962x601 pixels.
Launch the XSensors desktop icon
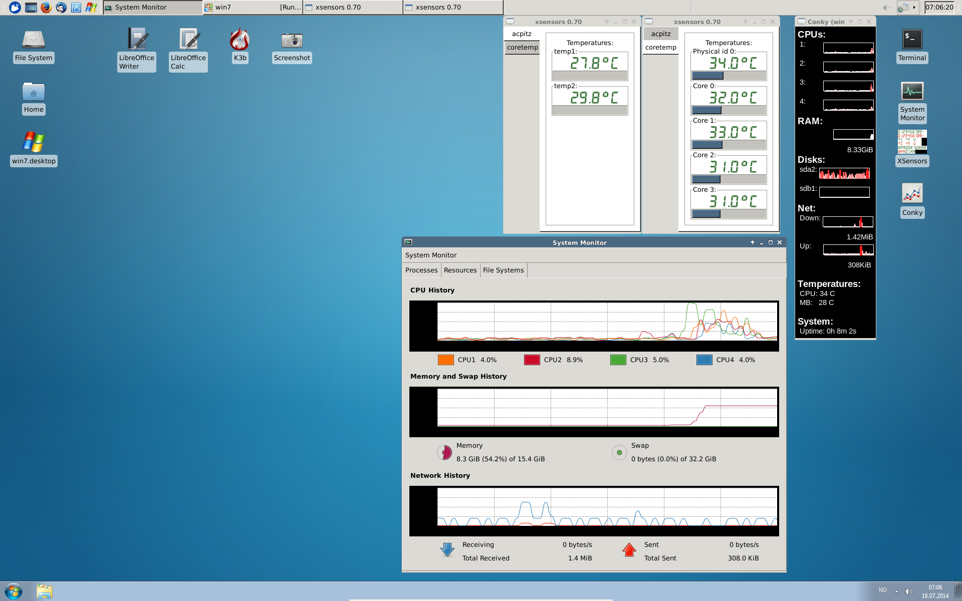click(912, 142)
